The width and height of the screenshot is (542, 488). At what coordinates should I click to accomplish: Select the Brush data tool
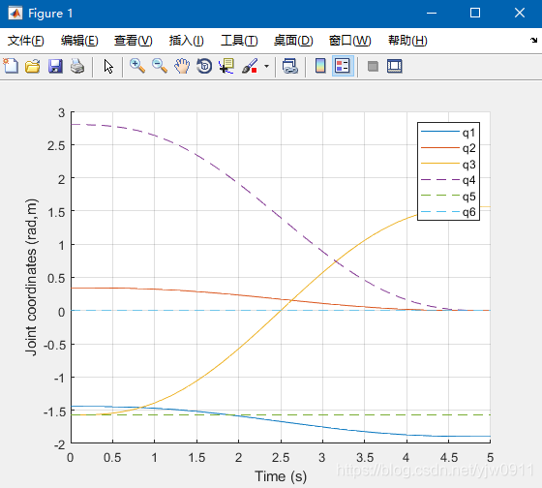point(250,66)
